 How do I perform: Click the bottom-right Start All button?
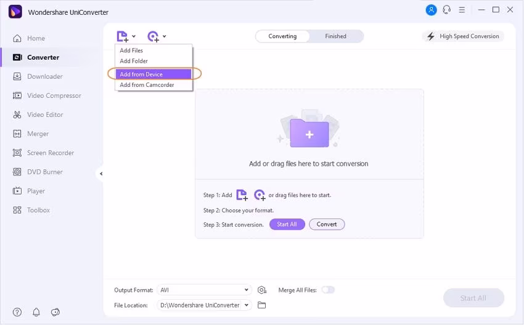click(x=473, y=298)
